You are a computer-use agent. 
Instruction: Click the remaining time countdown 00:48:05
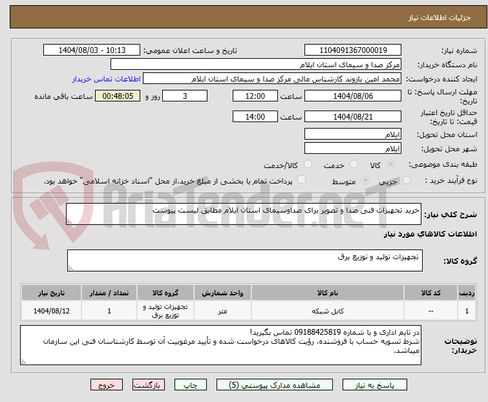(118, 96)
